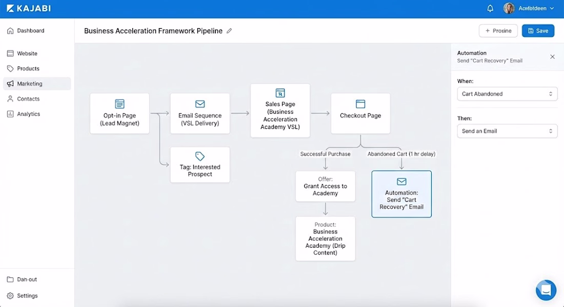This screenshot has height=307, width=564.
Task: Click the Kajabi logo
Action: coord(29,8)
